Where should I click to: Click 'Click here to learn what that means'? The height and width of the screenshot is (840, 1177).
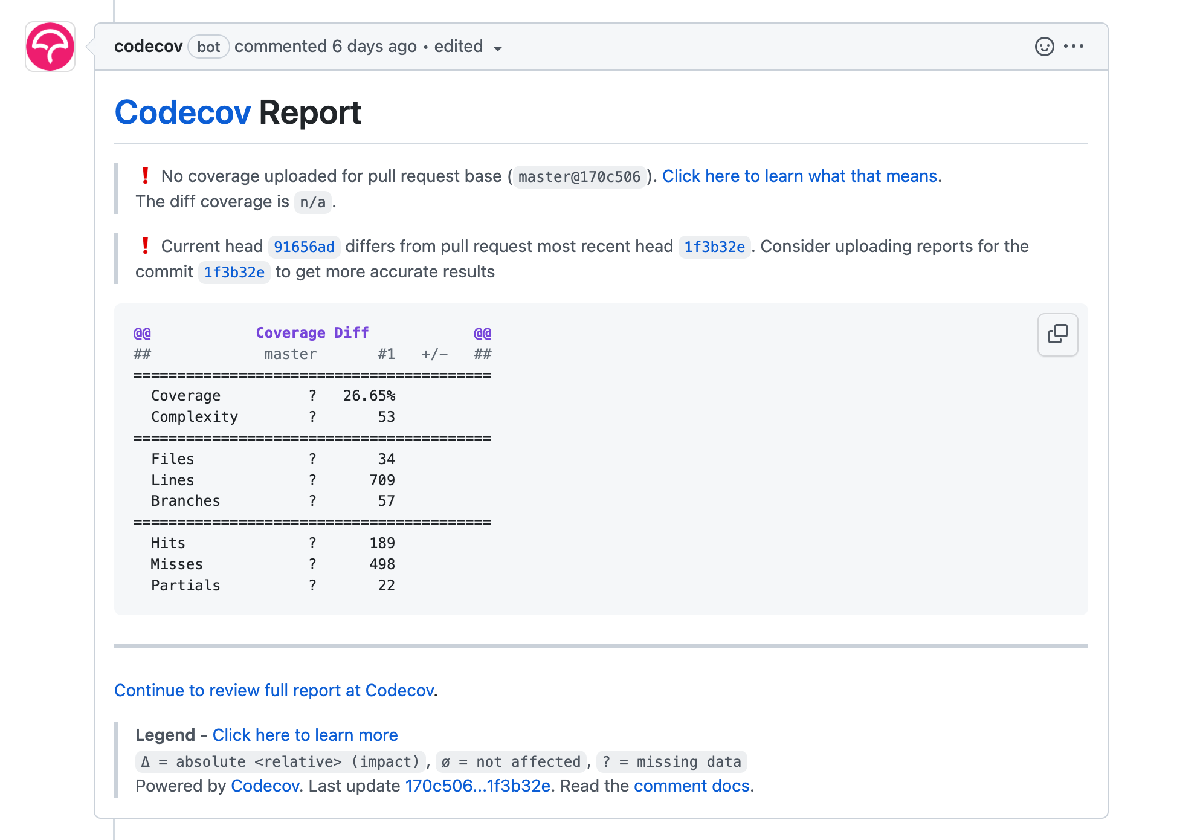(799, 176)
